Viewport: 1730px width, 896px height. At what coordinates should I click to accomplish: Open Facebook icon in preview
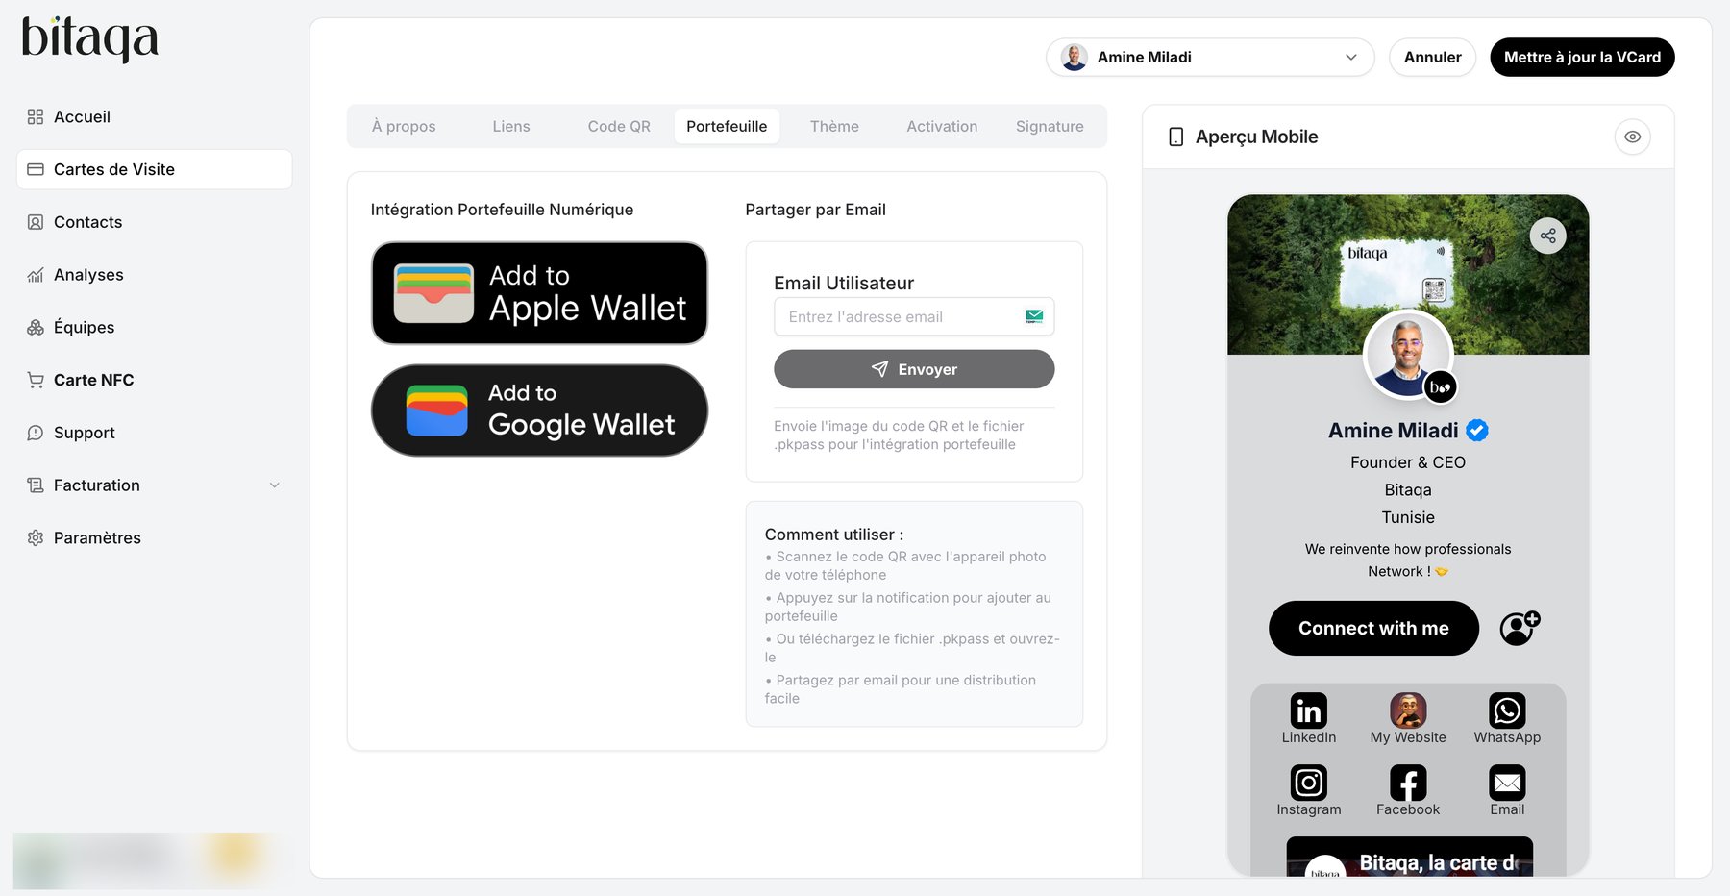(x=1408, y=783)
